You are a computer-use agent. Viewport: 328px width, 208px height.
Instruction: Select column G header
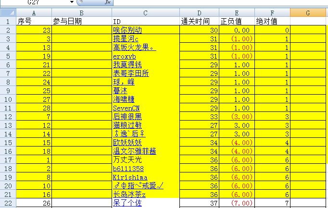[x=308, y=13]
